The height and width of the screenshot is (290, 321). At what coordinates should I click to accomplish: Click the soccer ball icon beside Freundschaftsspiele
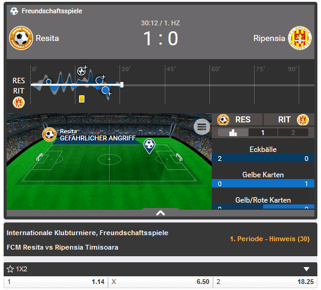(14, 11)
